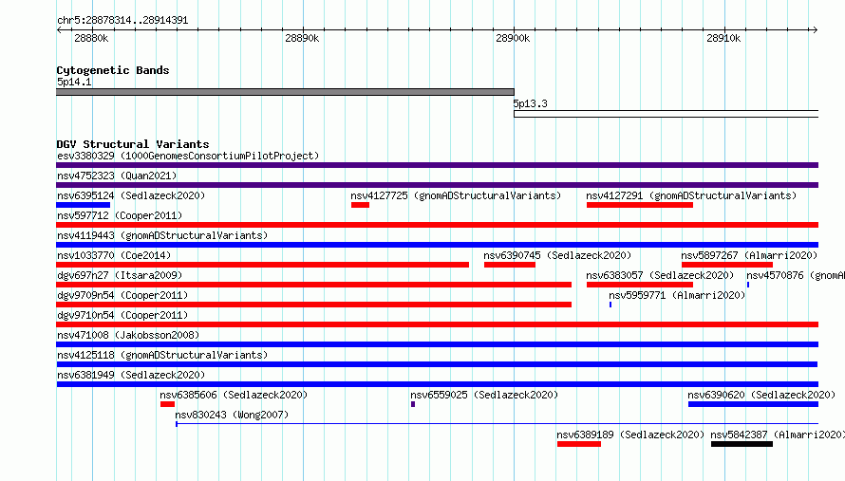Viewport: 845px width, 481px height.
Task: Click nsv4125118 gnomAD variant label
Action: coord(162,355)
